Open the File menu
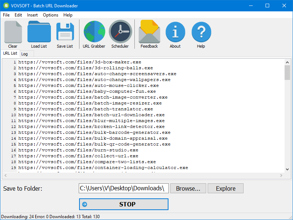Screen dimensions: 293x220 click(6, 15)
